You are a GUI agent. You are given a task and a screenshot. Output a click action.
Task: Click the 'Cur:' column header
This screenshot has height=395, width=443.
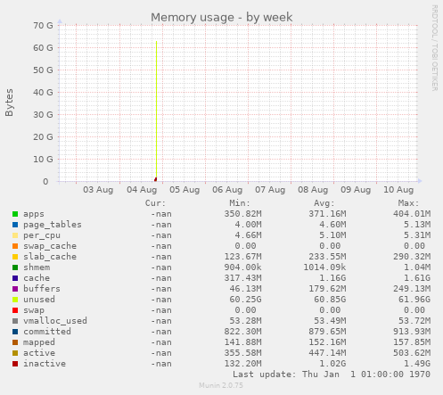tap(155, 203)
